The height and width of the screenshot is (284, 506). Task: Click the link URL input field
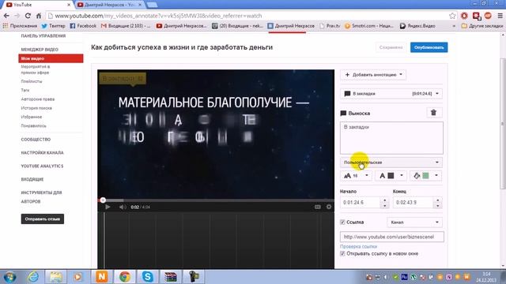tap(391, 237)
